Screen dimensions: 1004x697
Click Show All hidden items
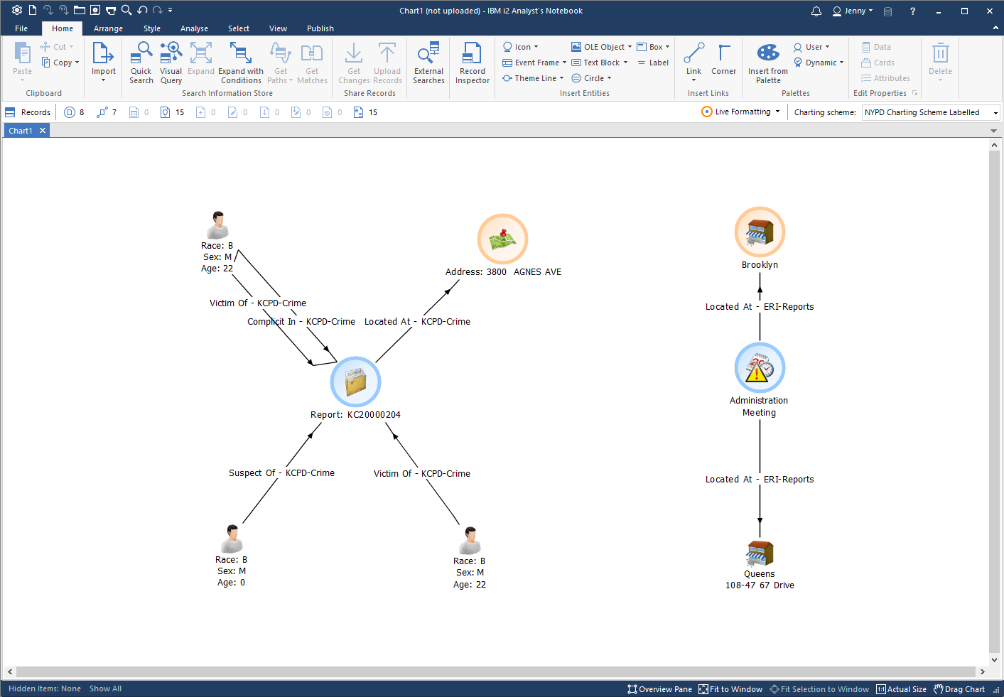point(105,688)
